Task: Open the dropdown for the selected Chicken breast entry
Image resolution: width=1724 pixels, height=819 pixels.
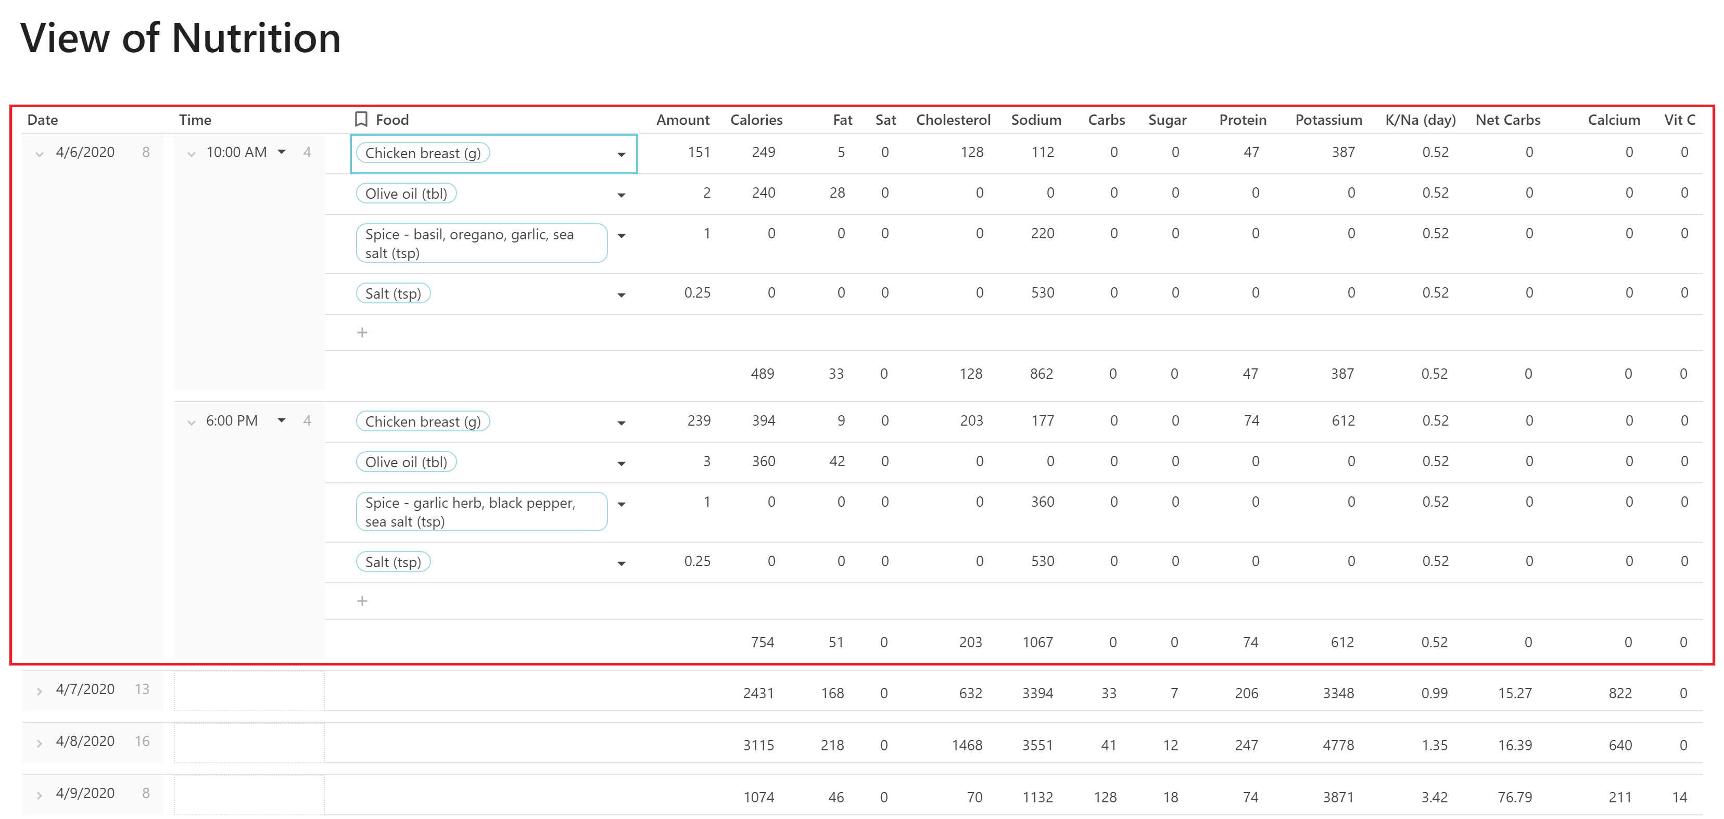Action: pyautogui.click(x=621, y=154)
